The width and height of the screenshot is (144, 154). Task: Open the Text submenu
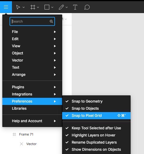pos(32,67)
